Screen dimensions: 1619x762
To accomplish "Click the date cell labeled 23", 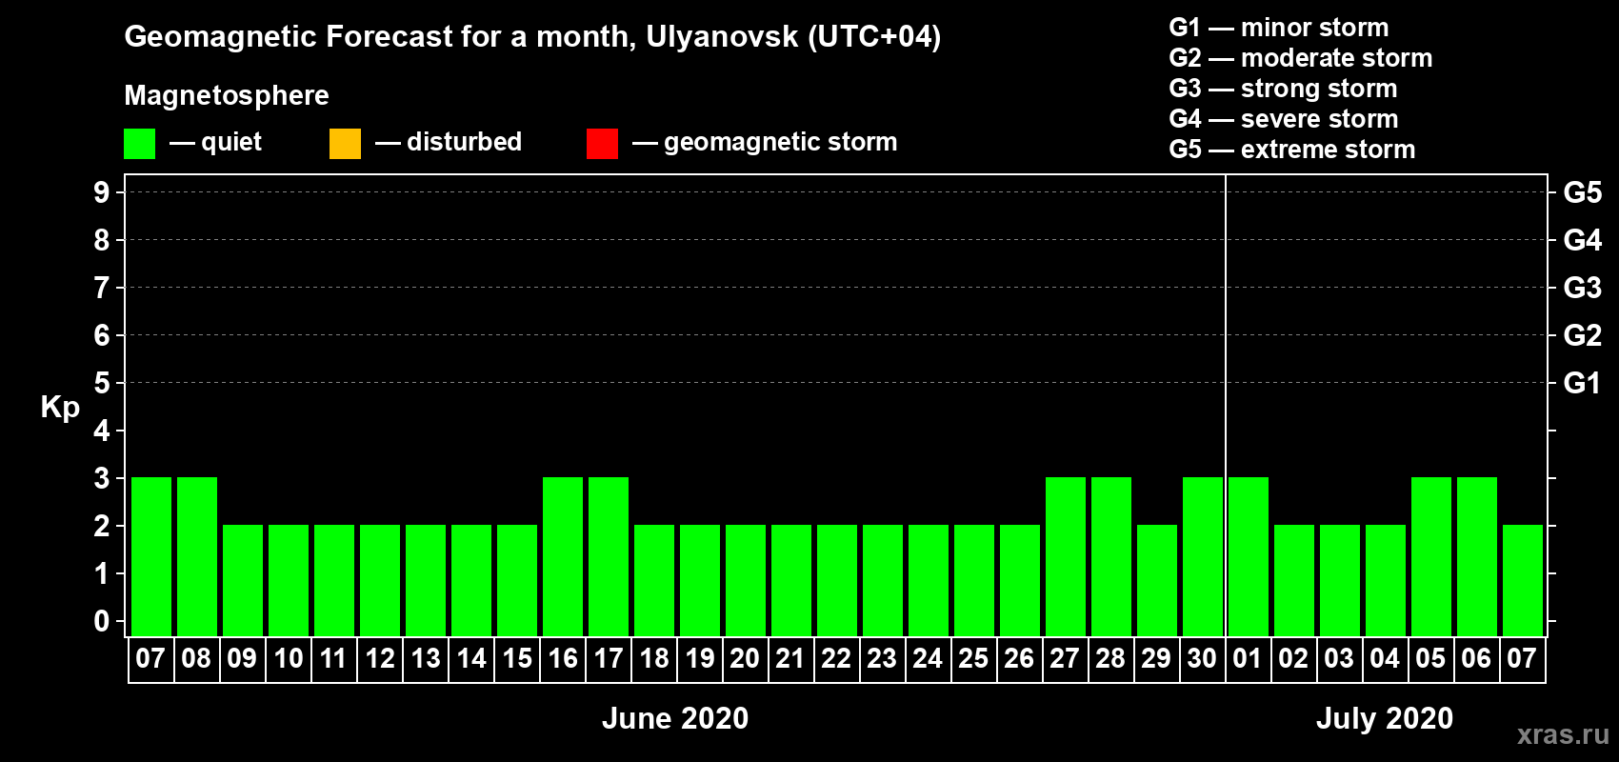I will tap(883, 659).
